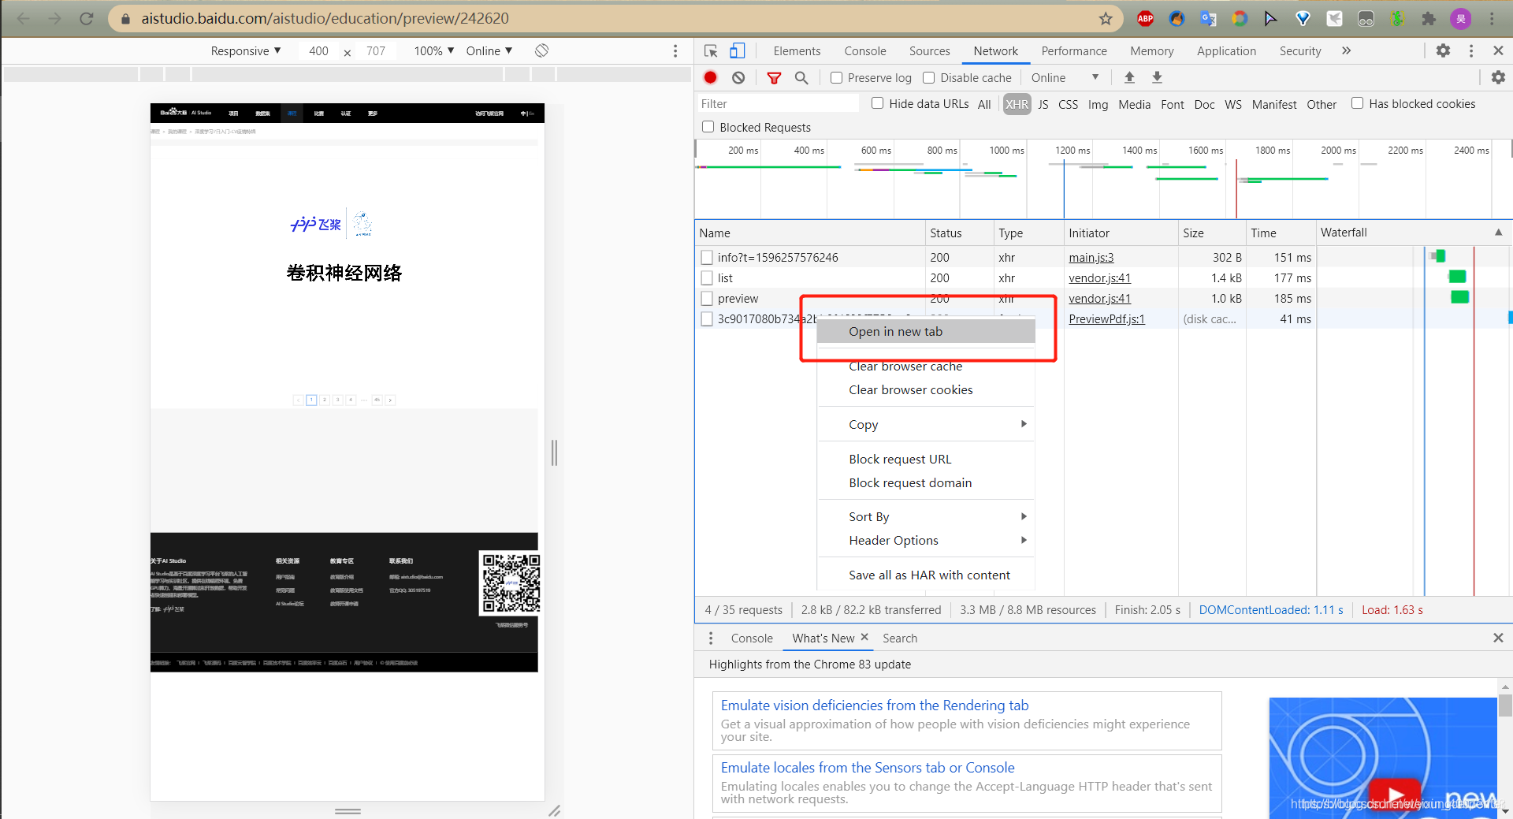This screenshot has width=1513, height=819.
Task: Select the JS filter type
Action: pyautogui.click(x=1043, y=104)
